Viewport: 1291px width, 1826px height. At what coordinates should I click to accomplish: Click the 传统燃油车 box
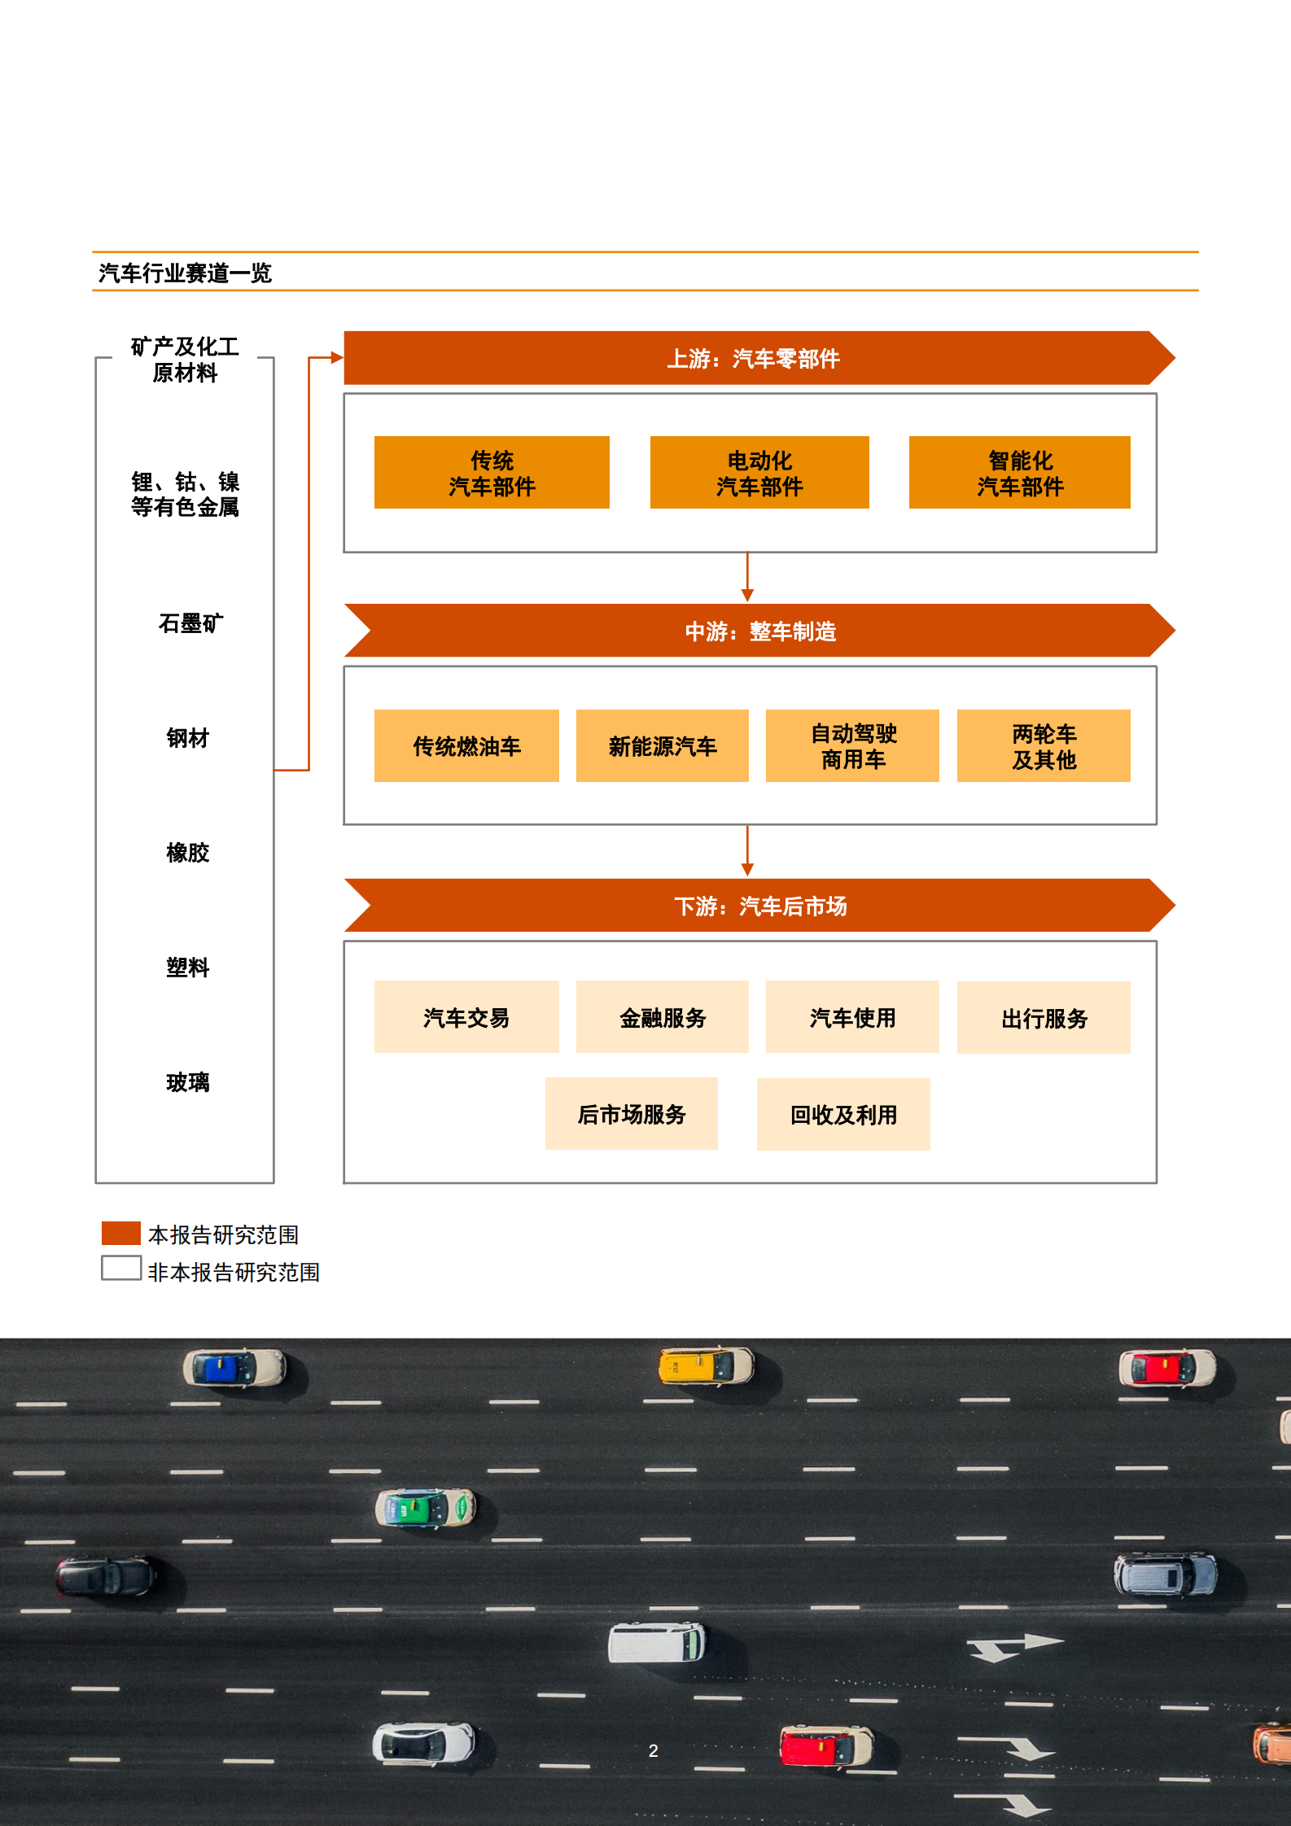tap(466, 746)
